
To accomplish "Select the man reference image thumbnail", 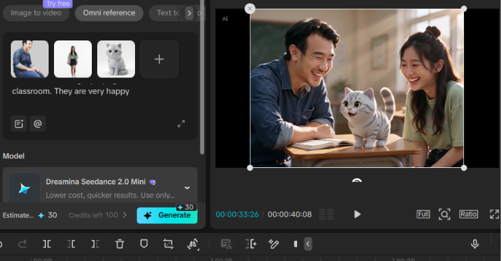I will point(30,59).
